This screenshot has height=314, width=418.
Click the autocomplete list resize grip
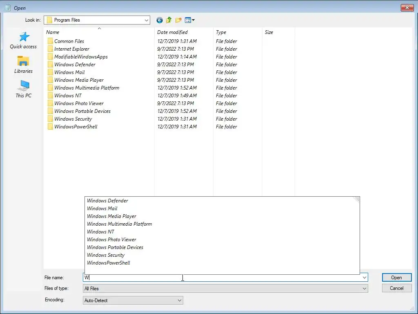tap(357, 199)
